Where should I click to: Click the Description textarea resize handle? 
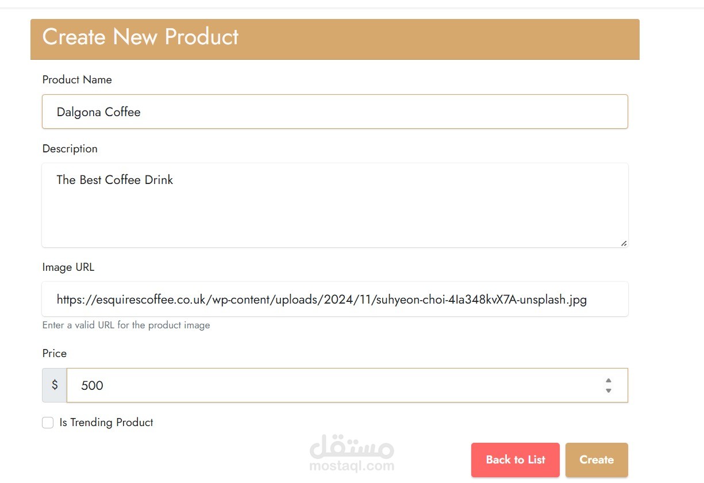(x=624, y=243)
